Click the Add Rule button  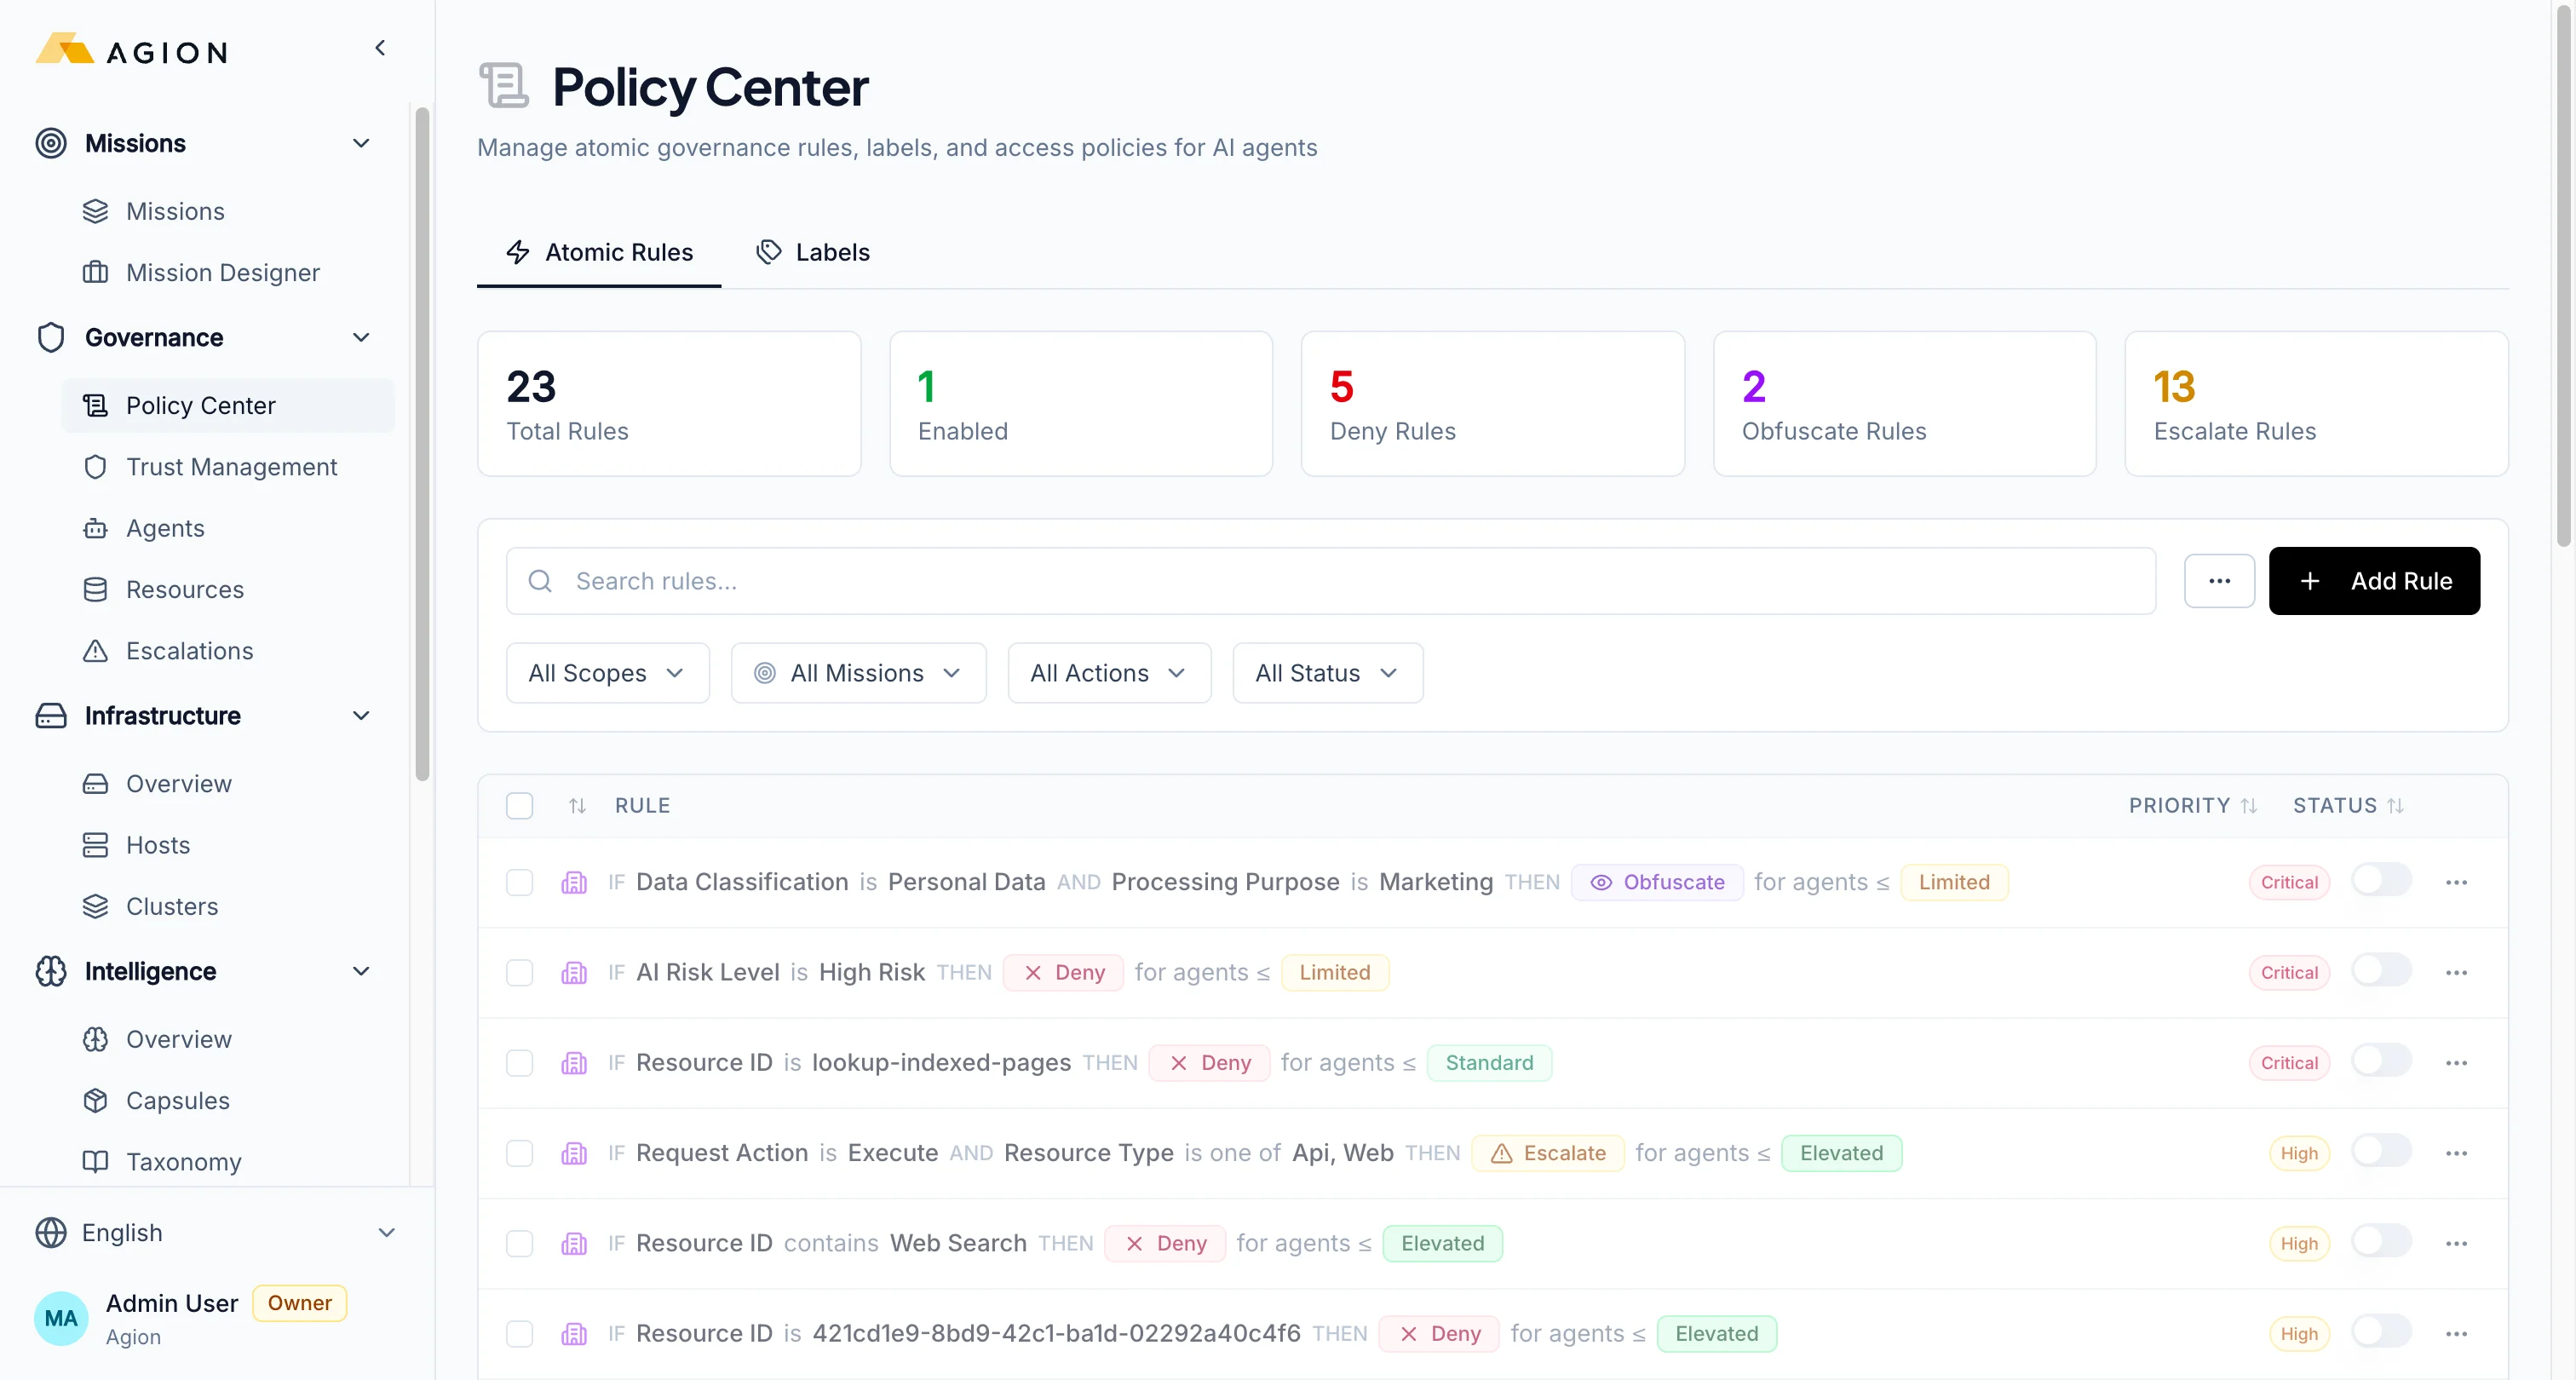(2375, 581)
